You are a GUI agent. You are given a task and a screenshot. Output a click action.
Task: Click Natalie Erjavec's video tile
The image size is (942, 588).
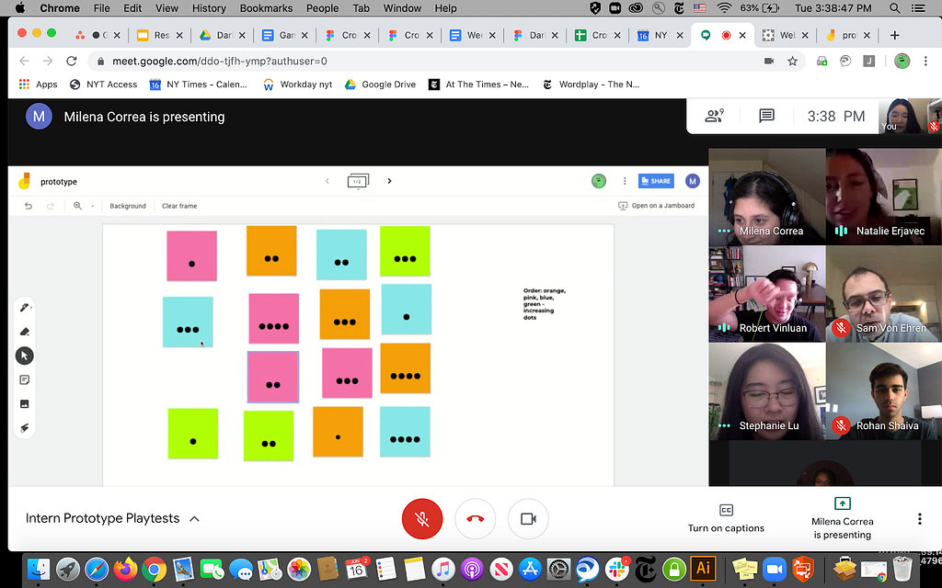884,197
